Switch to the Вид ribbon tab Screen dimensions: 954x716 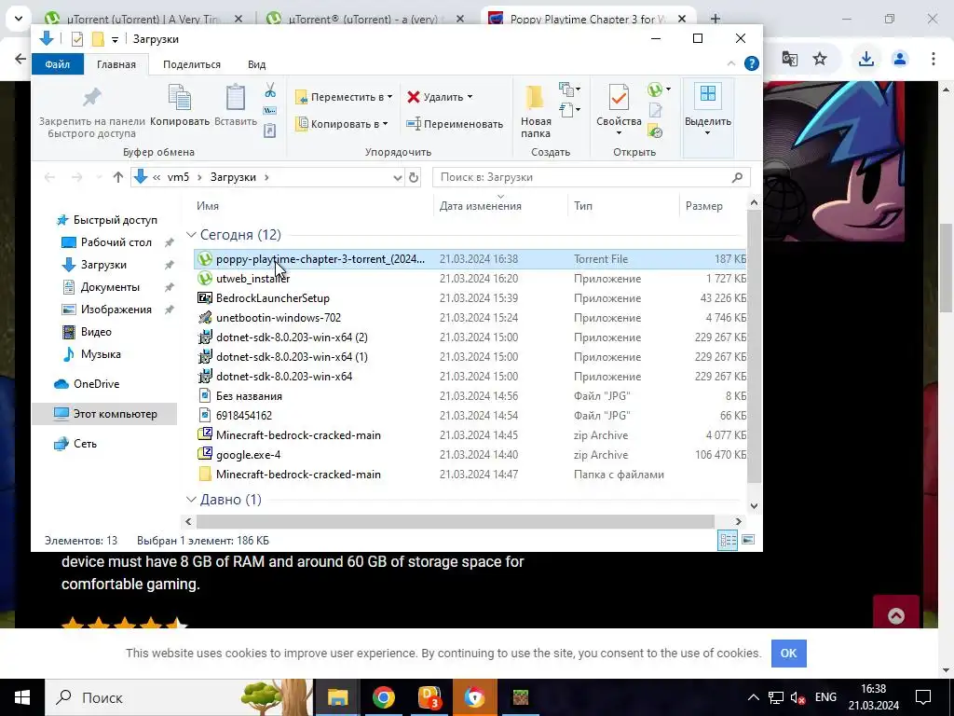(x=257, y=64)
